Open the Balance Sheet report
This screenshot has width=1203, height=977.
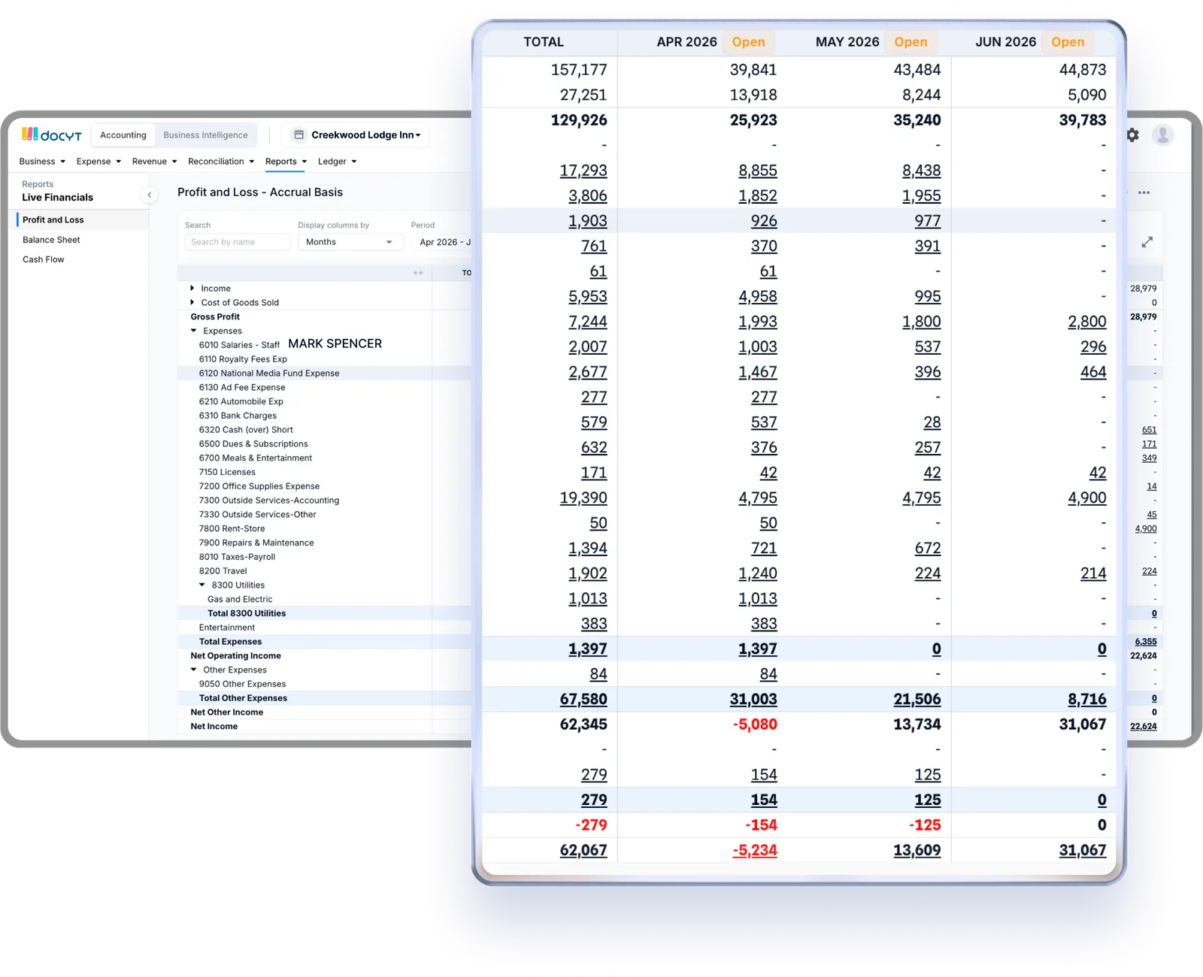51,240
